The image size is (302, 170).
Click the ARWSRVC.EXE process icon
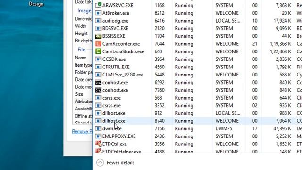(x=98, y=5)
